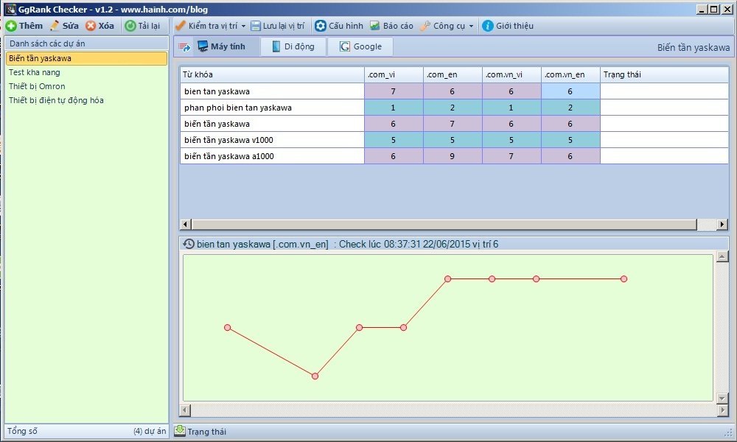Click the .com_vi column header
The image size is (737, 442).
pyautogui.click(x=394, y=74)
